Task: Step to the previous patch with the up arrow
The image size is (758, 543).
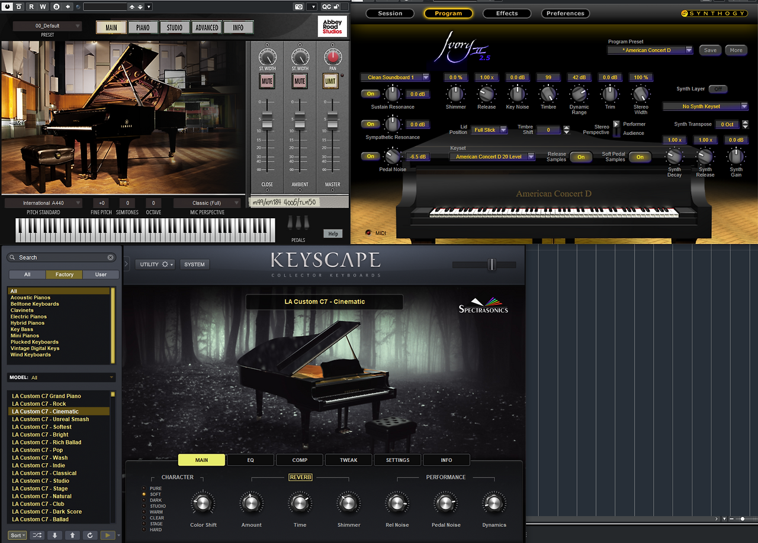Action: pyautogui.click(x=72, y=535)
